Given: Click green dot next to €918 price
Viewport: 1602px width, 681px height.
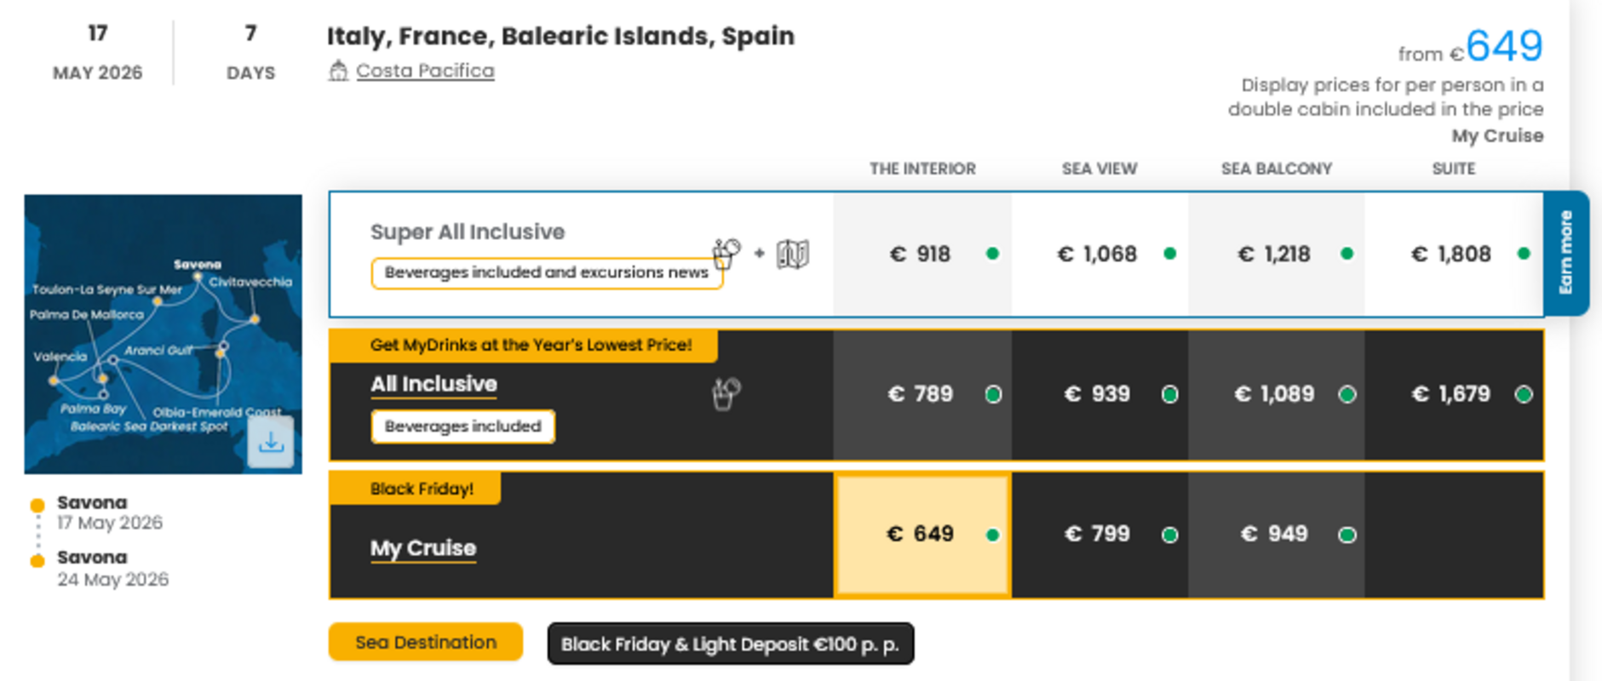Looking at the screenshot, I should coord(992,254).
